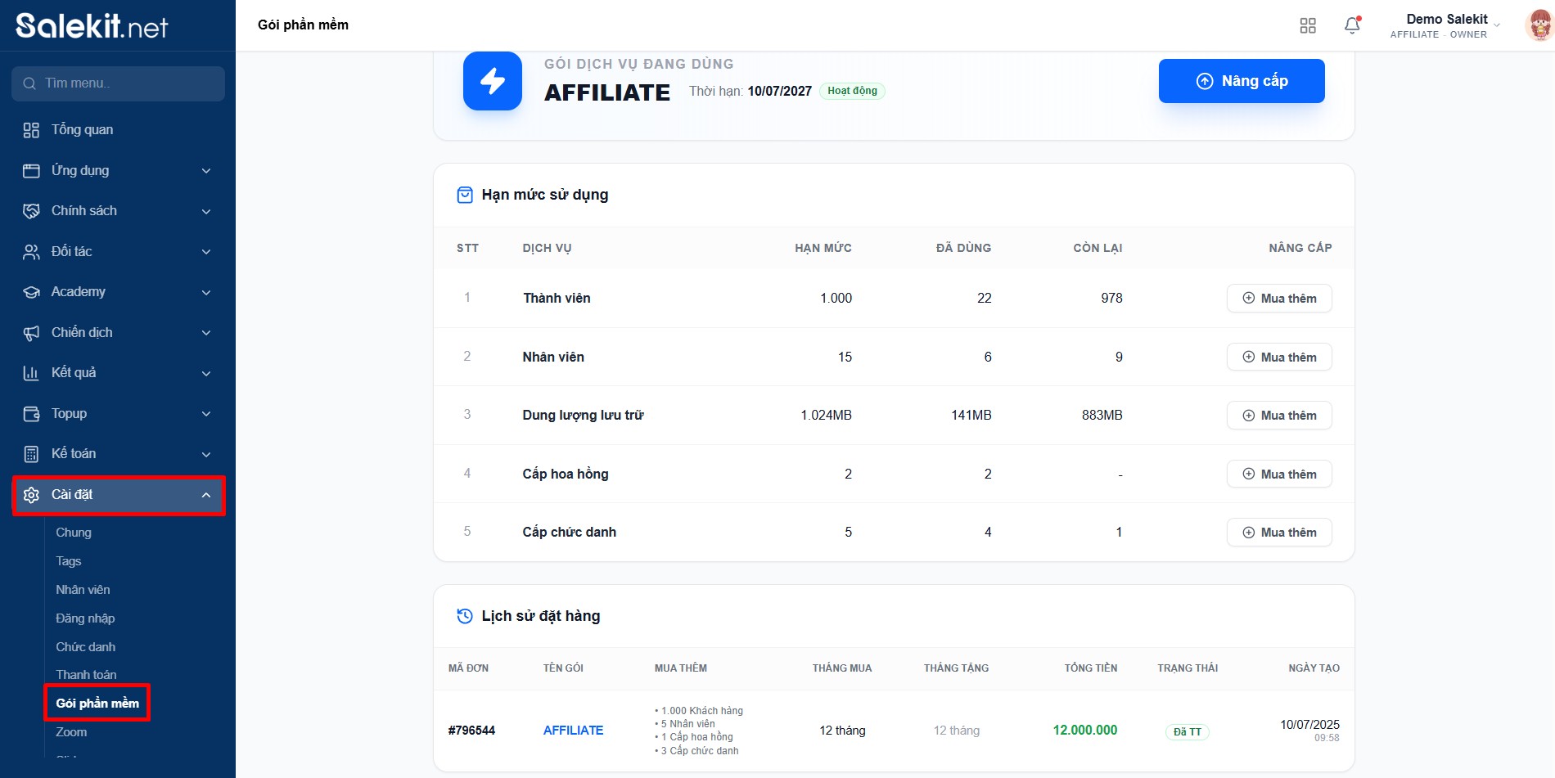Click the Tìm menu search field
This screenshot has height=778, width=1555.
click(119, 83)
